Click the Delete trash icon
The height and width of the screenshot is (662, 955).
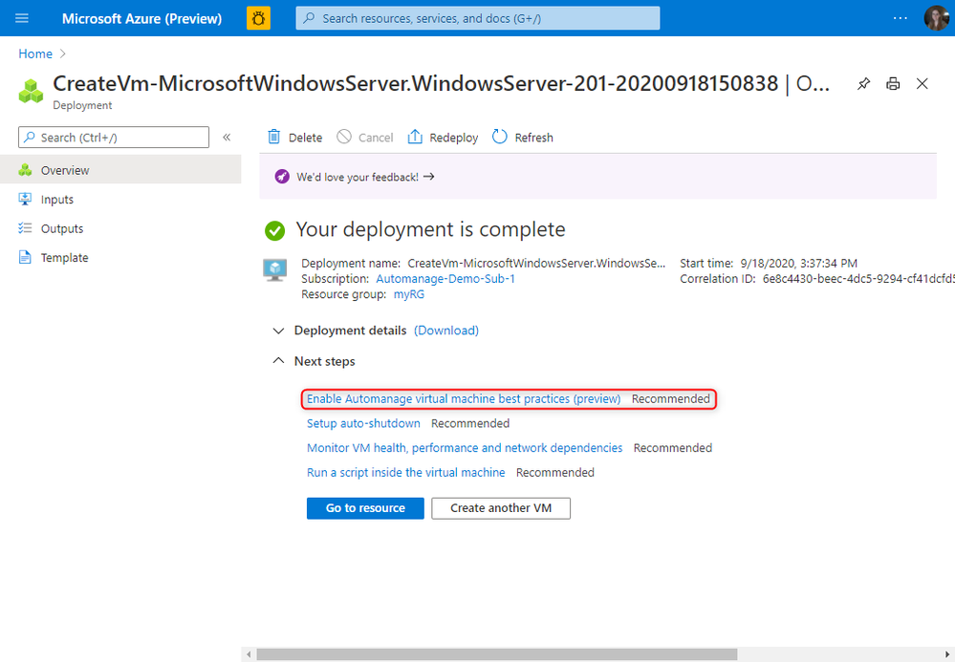[x=274, y=137]
